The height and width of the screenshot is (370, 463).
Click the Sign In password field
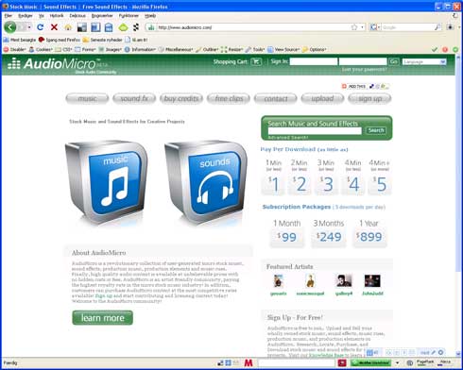tap(363, 61)
